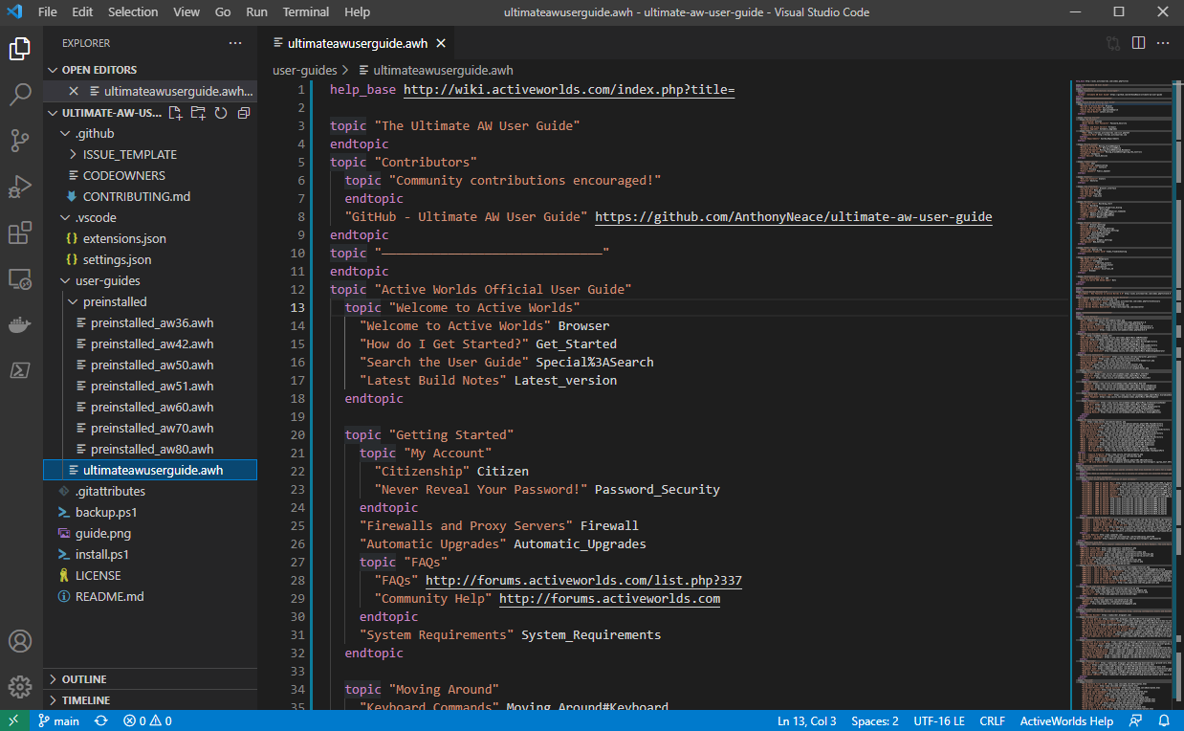The image size is (1184, 731).
Task: Synchronize changes in status bar
Action: tap(101, 720)
